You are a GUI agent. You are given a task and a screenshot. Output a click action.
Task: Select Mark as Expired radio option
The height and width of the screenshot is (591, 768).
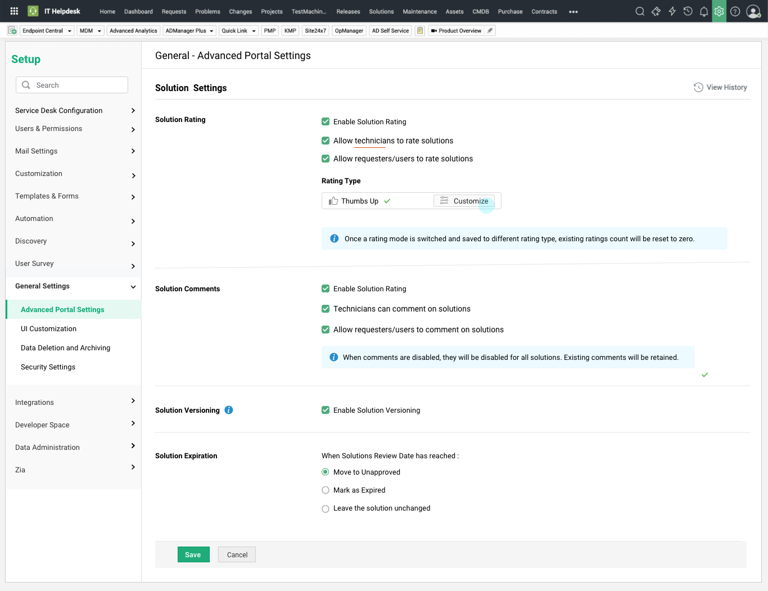(326, 490)
